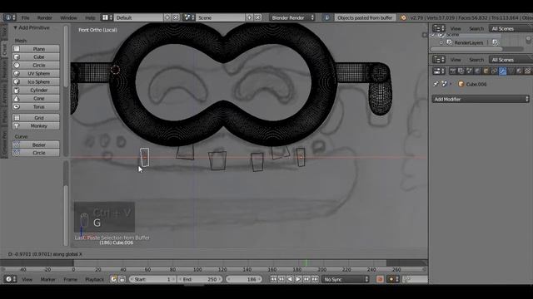
Task: Open the top outliner All Scenes dropdown
Action: click(x=511, y=29)
